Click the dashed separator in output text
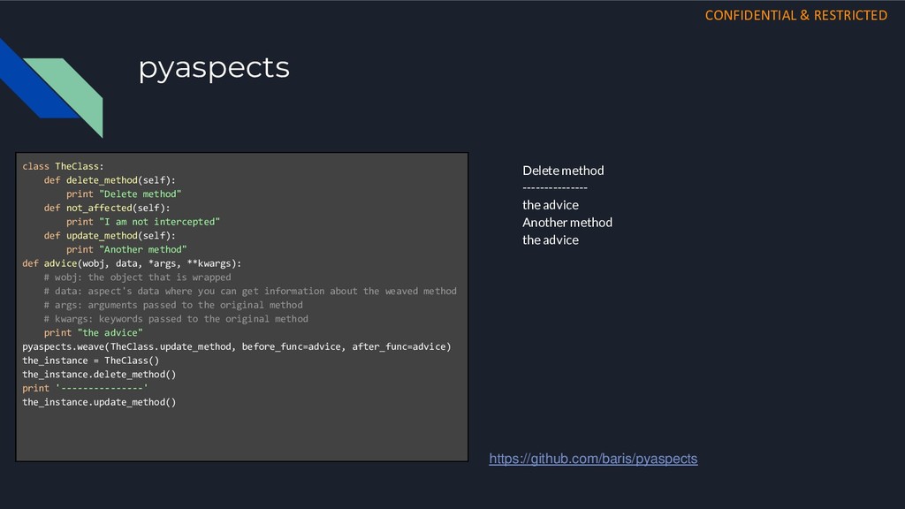Image resolution: width=905 pixels, height=509 pixels. 555,187
